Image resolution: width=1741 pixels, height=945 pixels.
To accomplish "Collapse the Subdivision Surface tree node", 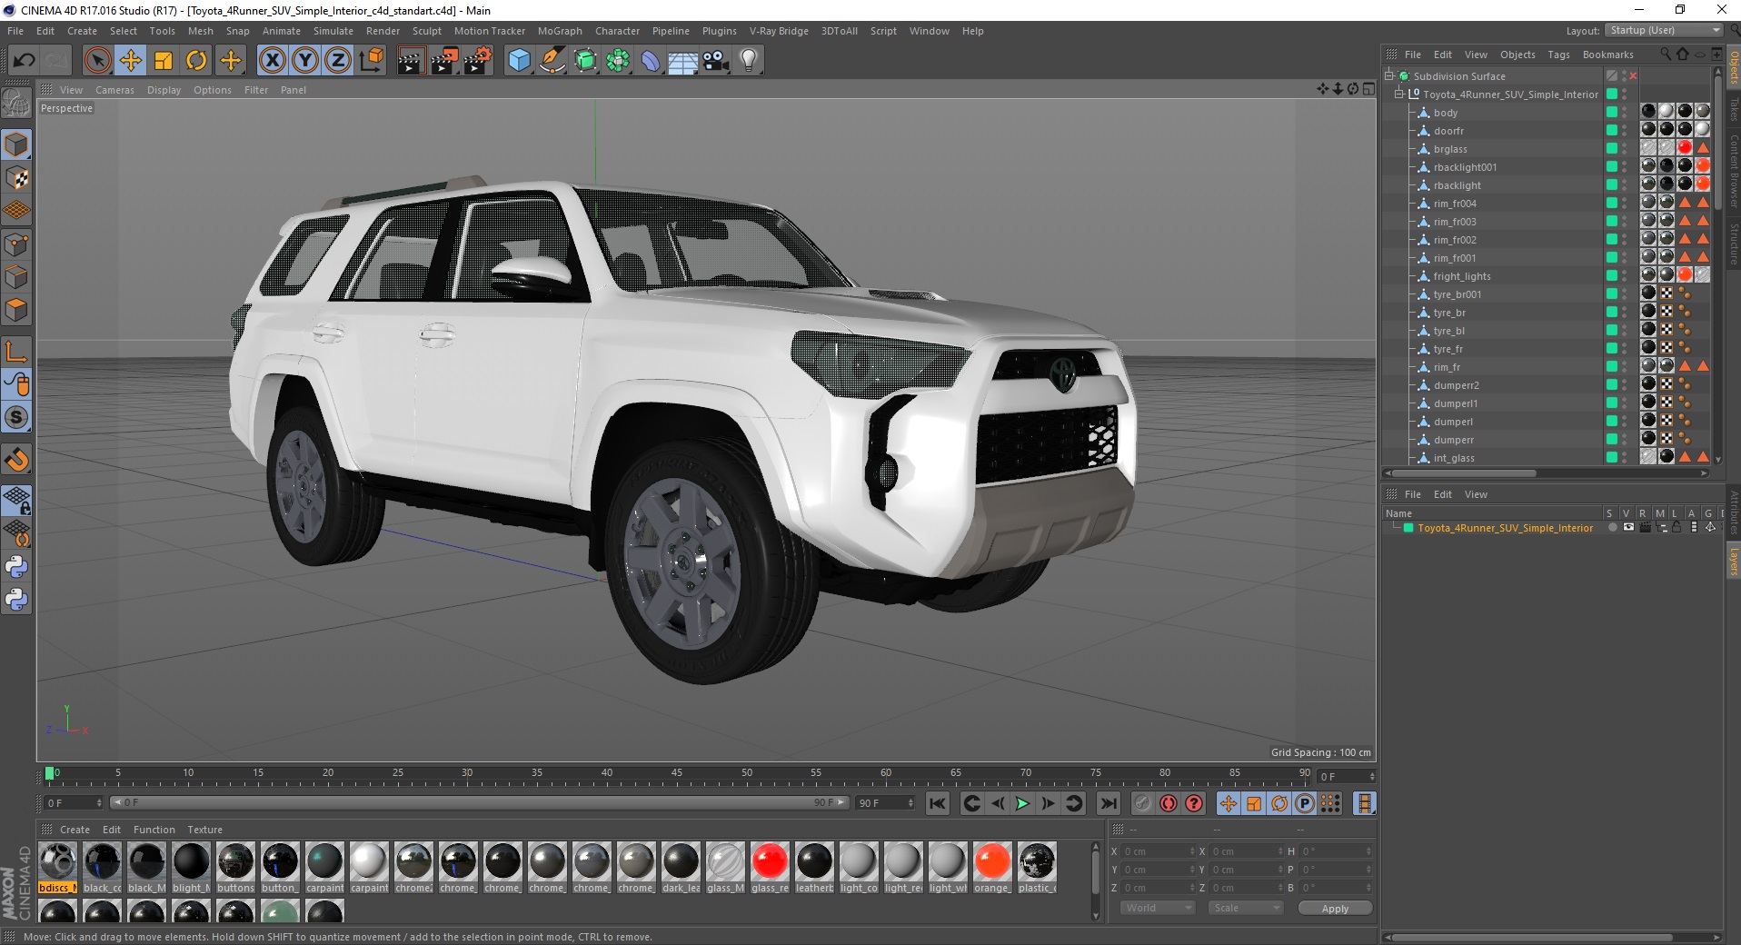I will 1389,76.
